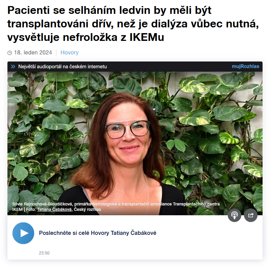The height and width of the screenshot is (270, 270).
Task: Click the 'Foto:' label in the caption
Action: (31, 210)
